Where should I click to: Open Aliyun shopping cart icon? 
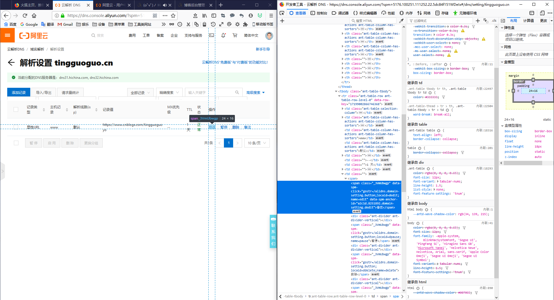click(x=235, y=35)
